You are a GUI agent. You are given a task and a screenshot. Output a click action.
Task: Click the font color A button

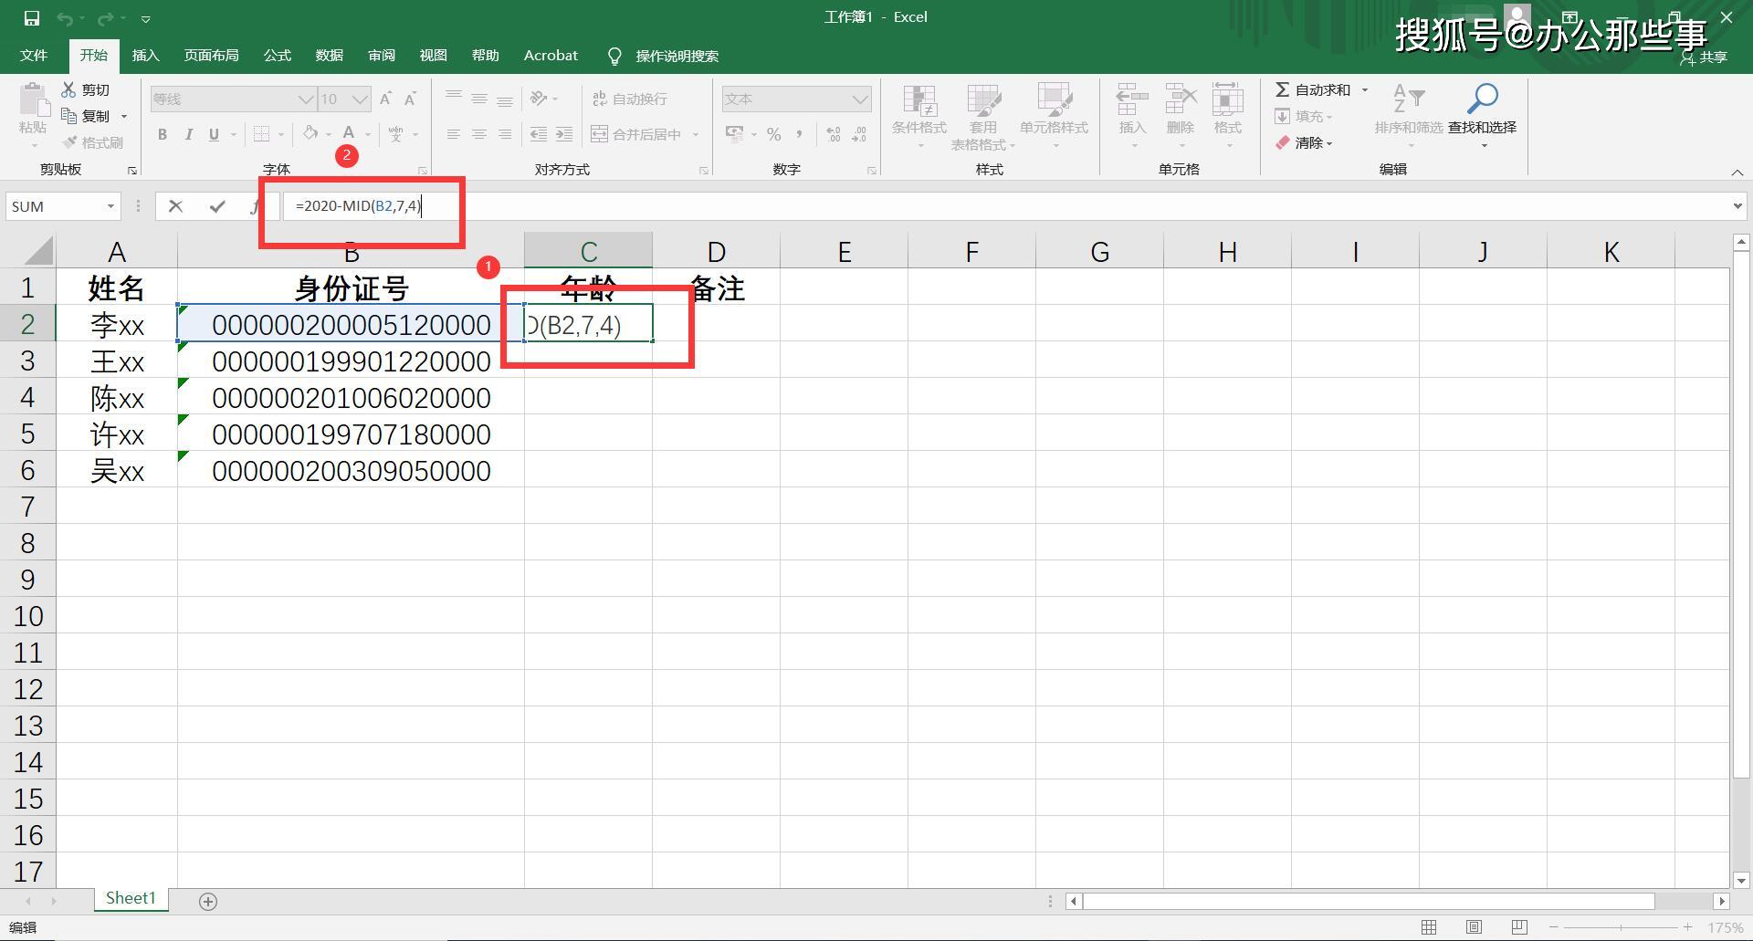(349, 134)
